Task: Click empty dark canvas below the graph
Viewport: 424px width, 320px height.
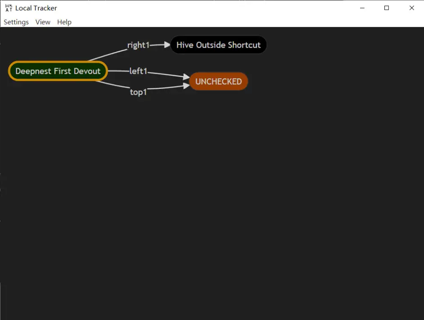Action: 212,203
